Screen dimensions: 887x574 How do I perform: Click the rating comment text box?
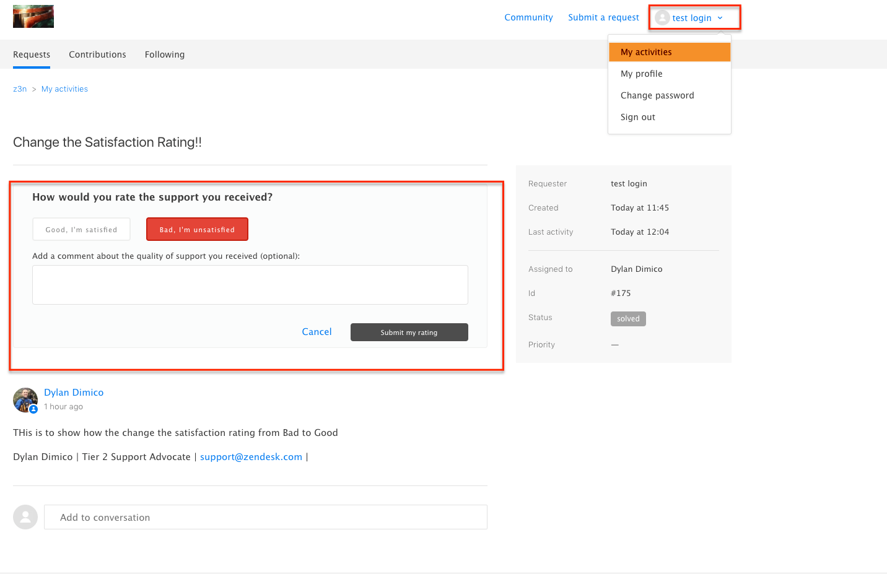click(x=250, y=285)
